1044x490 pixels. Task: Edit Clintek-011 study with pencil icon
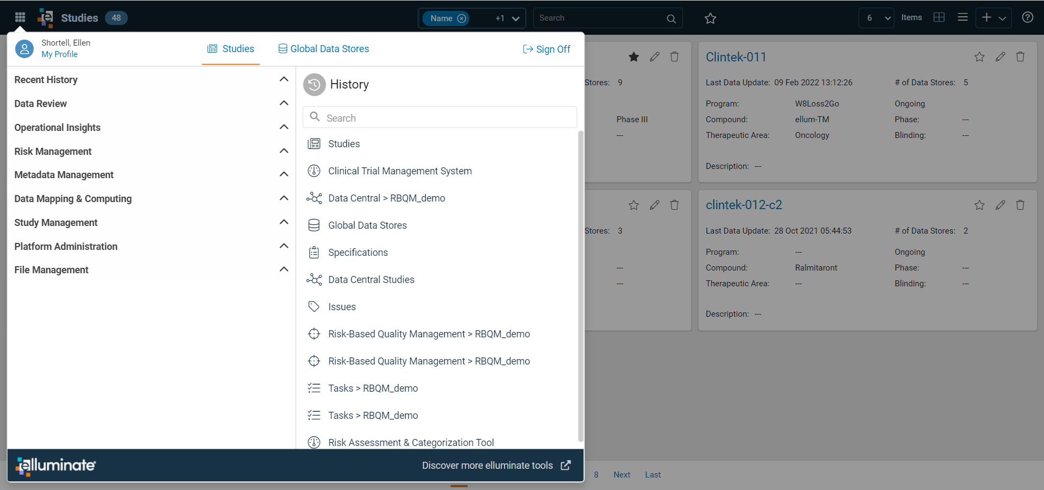tap(1000, 57)
